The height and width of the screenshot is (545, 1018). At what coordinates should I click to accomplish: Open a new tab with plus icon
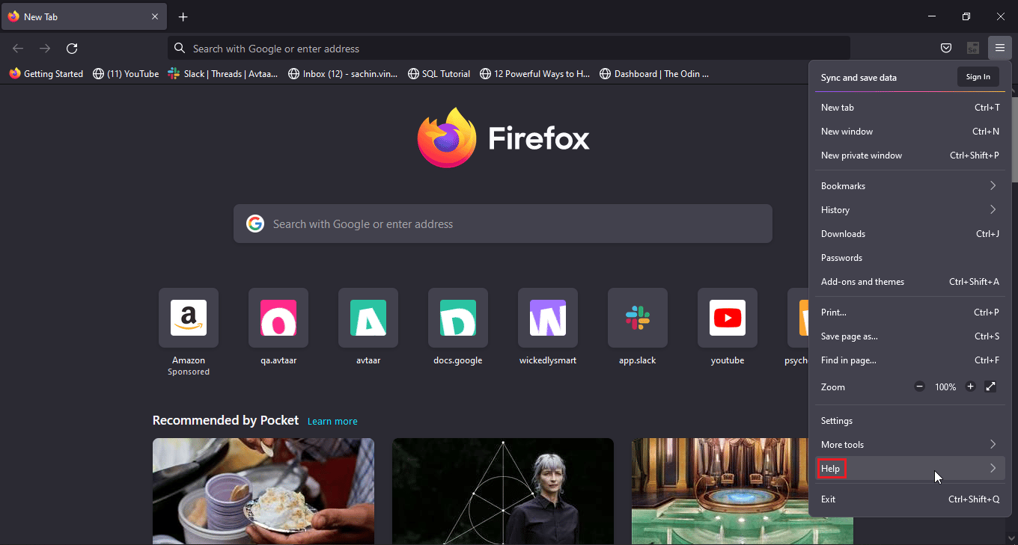point(183,16)
